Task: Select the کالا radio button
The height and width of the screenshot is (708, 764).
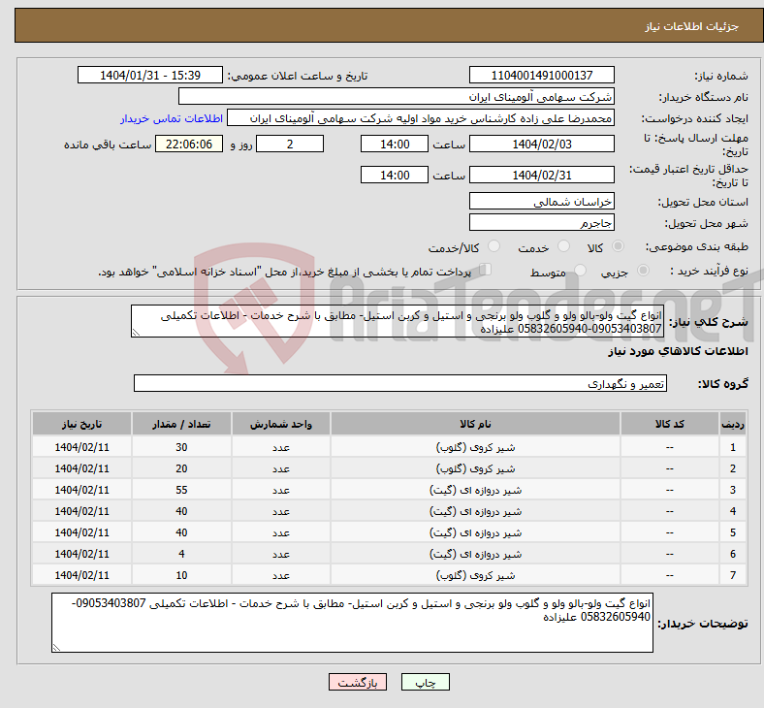Action: pyautogui.click(x=618, y=246)
